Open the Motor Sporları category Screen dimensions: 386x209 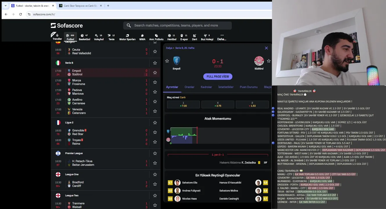127,37
